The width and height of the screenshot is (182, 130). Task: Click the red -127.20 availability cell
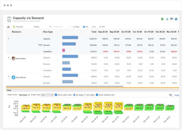point(139,52)
